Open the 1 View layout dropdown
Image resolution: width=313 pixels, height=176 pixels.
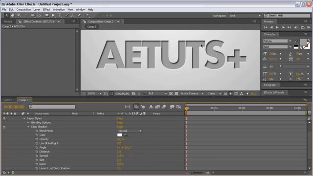point(214,93)
